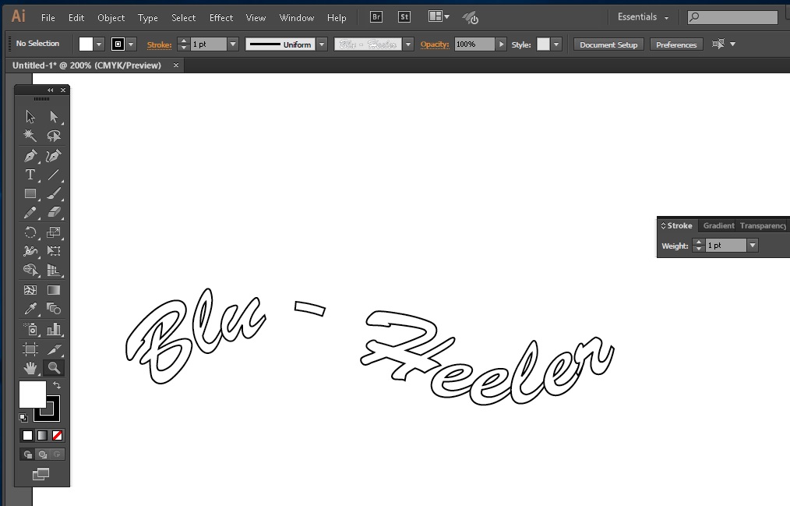Open the Preferences button
This screenshot has height=506, width=790.
click(x=675, y=44)
